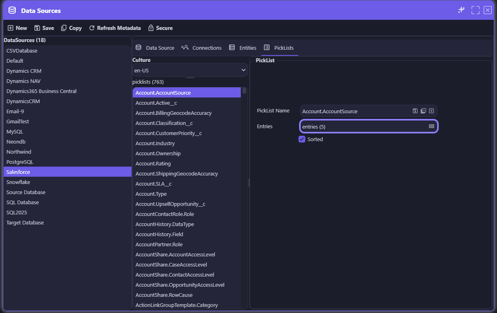Select GmailTest data source
The height and width of the screenshot is (313, 497).
67,121
